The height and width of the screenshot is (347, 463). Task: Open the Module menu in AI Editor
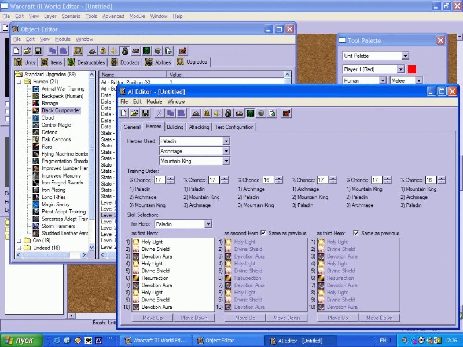pos(155,102)
